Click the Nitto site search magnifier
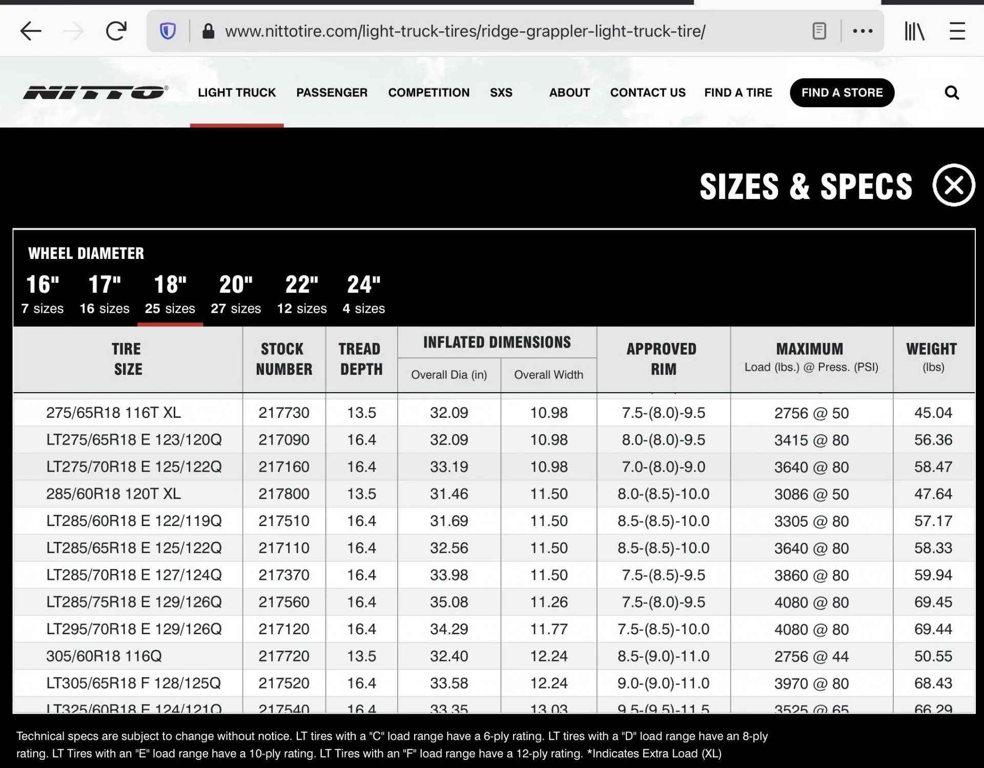 [x=952, y=93]
